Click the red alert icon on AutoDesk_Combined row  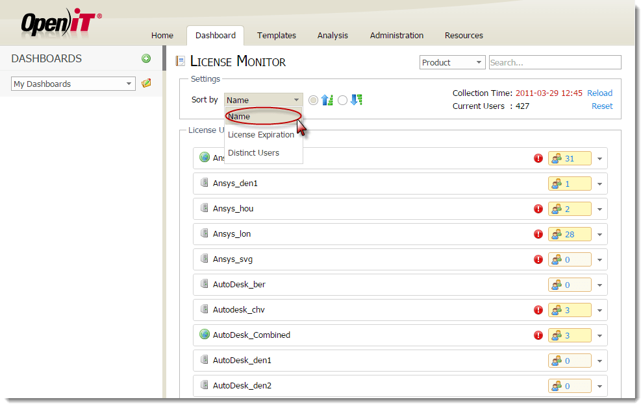538,335
